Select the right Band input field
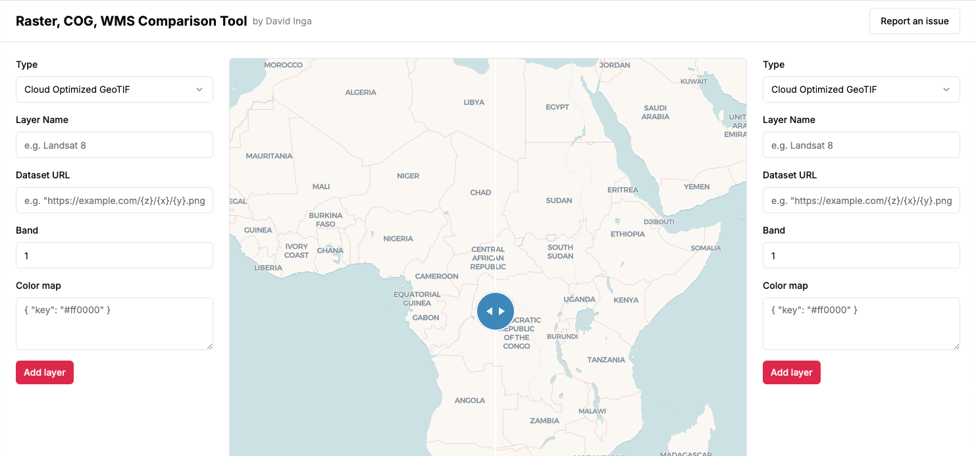The image size is (976, 456). point(861,255)
